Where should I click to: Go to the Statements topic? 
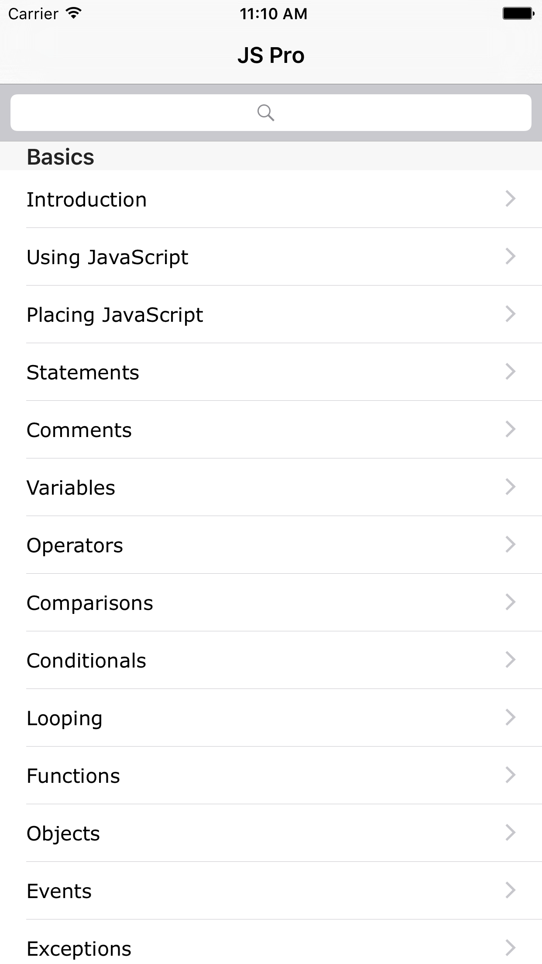[x=83, y=372]
